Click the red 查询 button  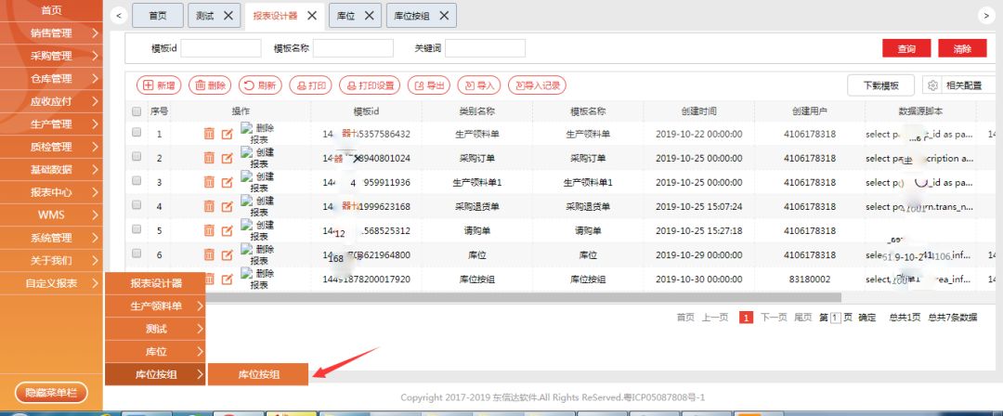click(906, 48)
